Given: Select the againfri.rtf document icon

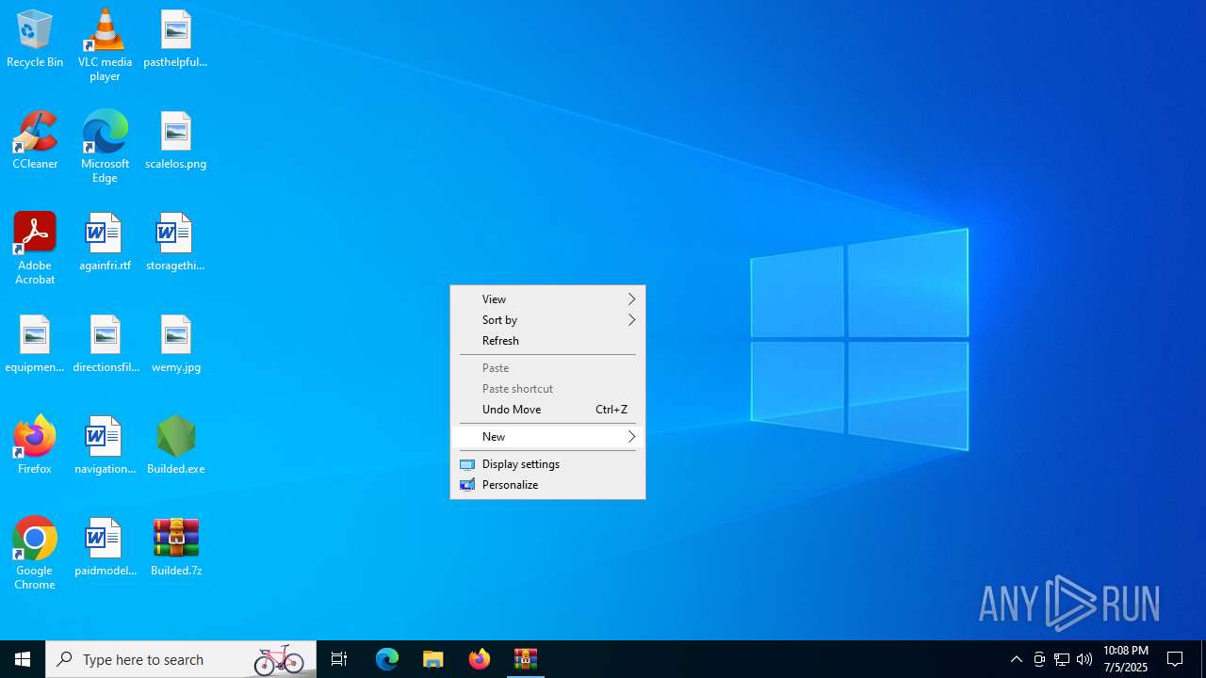Looking at the screenshot, I should (105, 243).
